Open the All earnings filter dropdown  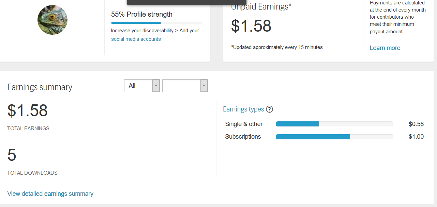[142, 86]
